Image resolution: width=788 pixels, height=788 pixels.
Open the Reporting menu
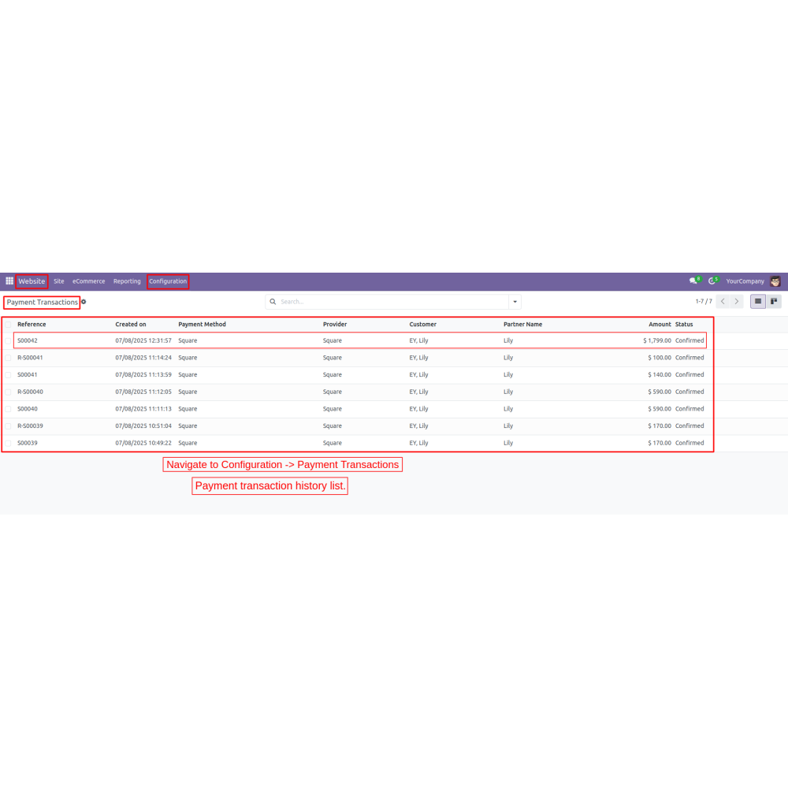[127, 281]
